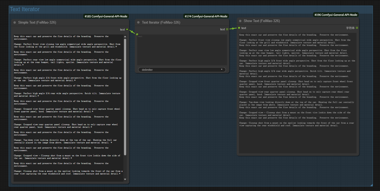The width and height of the screenshot is (380, 191).
Task: Click the group resize corner handle
Action: (x=371, y=185)
